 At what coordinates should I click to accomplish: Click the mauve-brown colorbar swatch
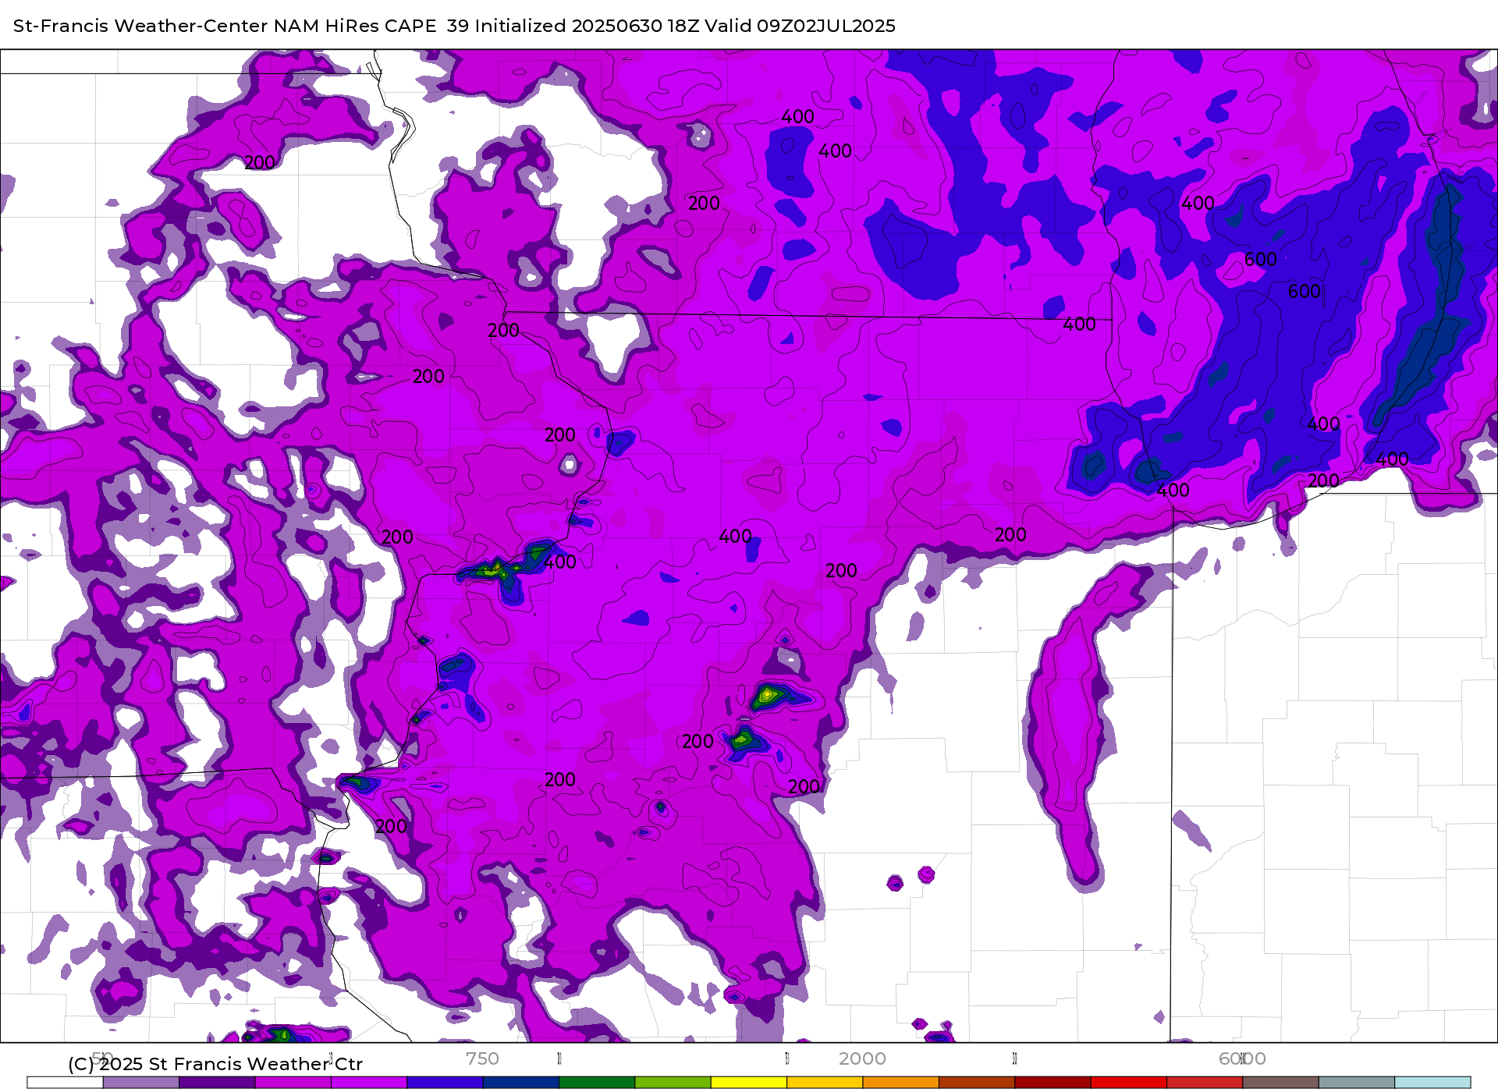click(x=1280, y=1083)
